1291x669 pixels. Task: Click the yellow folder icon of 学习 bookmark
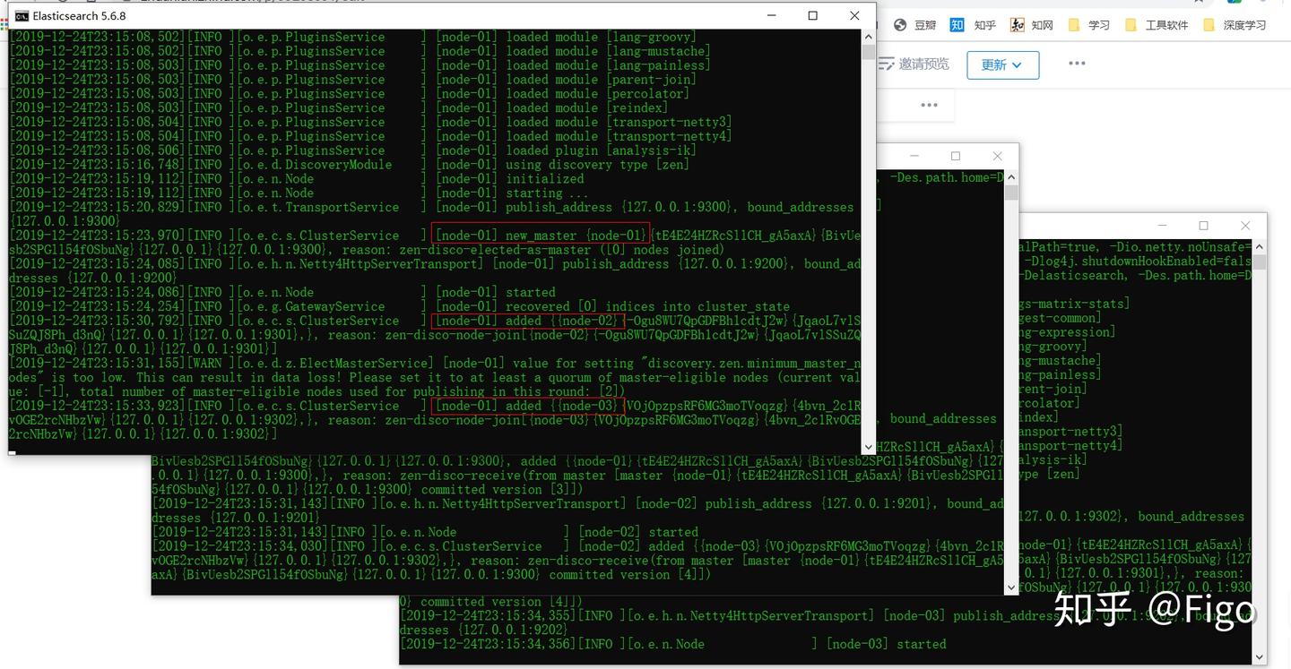point(1072,24)
